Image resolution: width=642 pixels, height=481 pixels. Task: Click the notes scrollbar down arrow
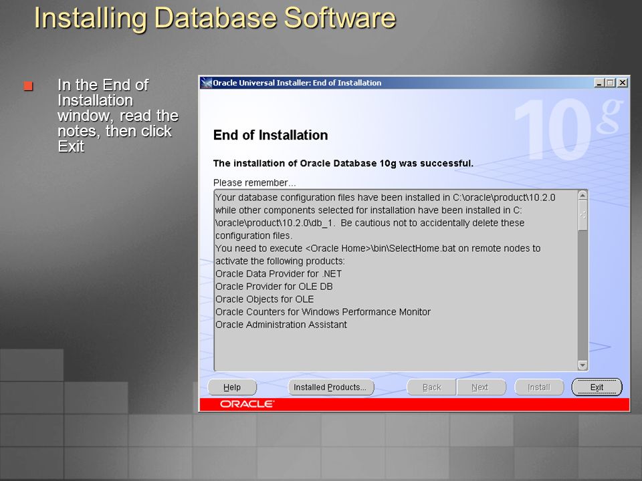coord(582,365)
